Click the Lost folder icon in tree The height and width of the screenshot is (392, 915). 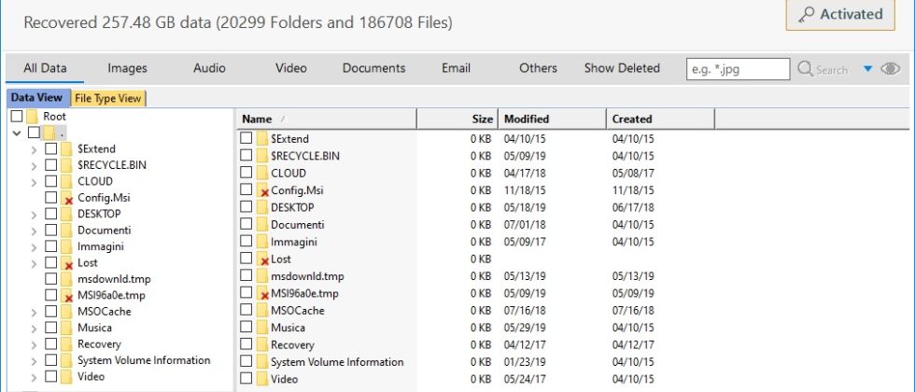pyautogui.click(x=67, y=263)
